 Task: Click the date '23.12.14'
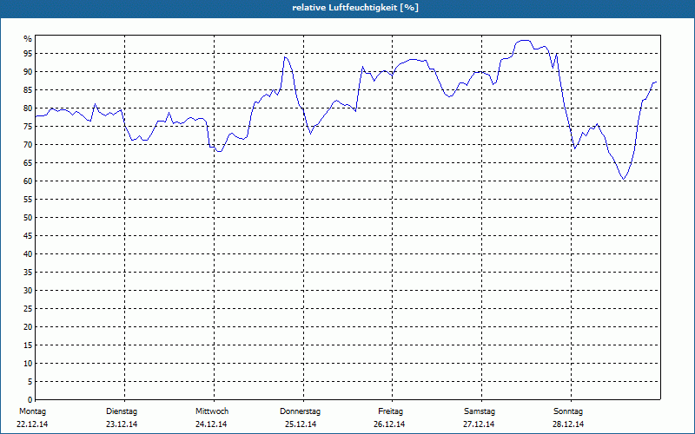point(122,424)
